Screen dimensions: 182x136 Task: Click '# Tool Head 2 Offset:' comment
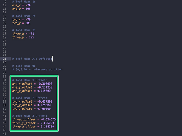point(30,98)
